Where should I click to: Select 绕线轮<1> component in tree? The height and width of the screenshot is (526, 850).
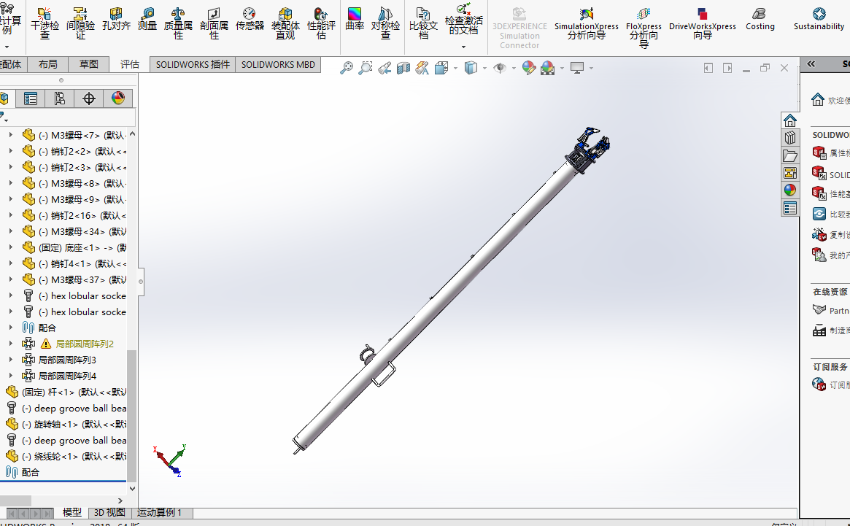pos(66,456)
